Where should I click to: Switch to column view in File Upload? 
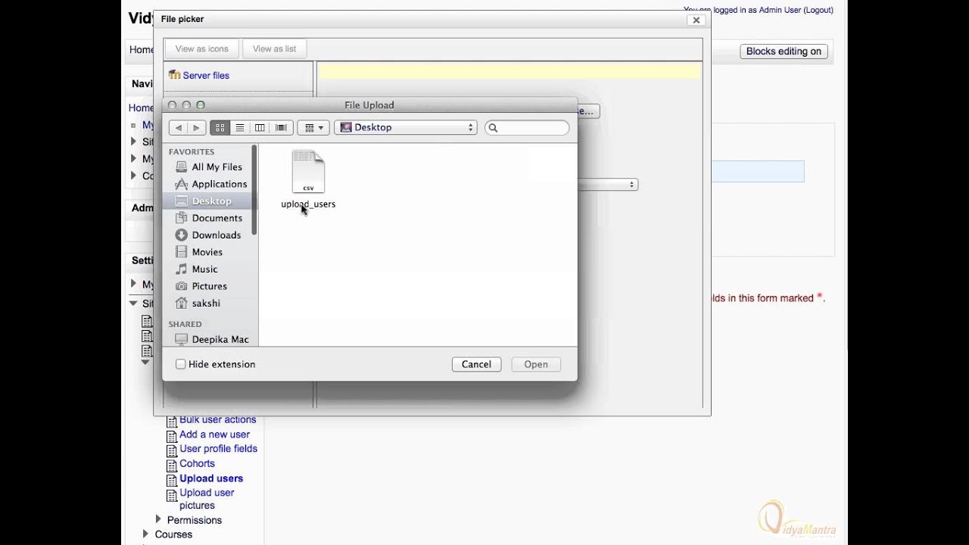pos(260,128)
